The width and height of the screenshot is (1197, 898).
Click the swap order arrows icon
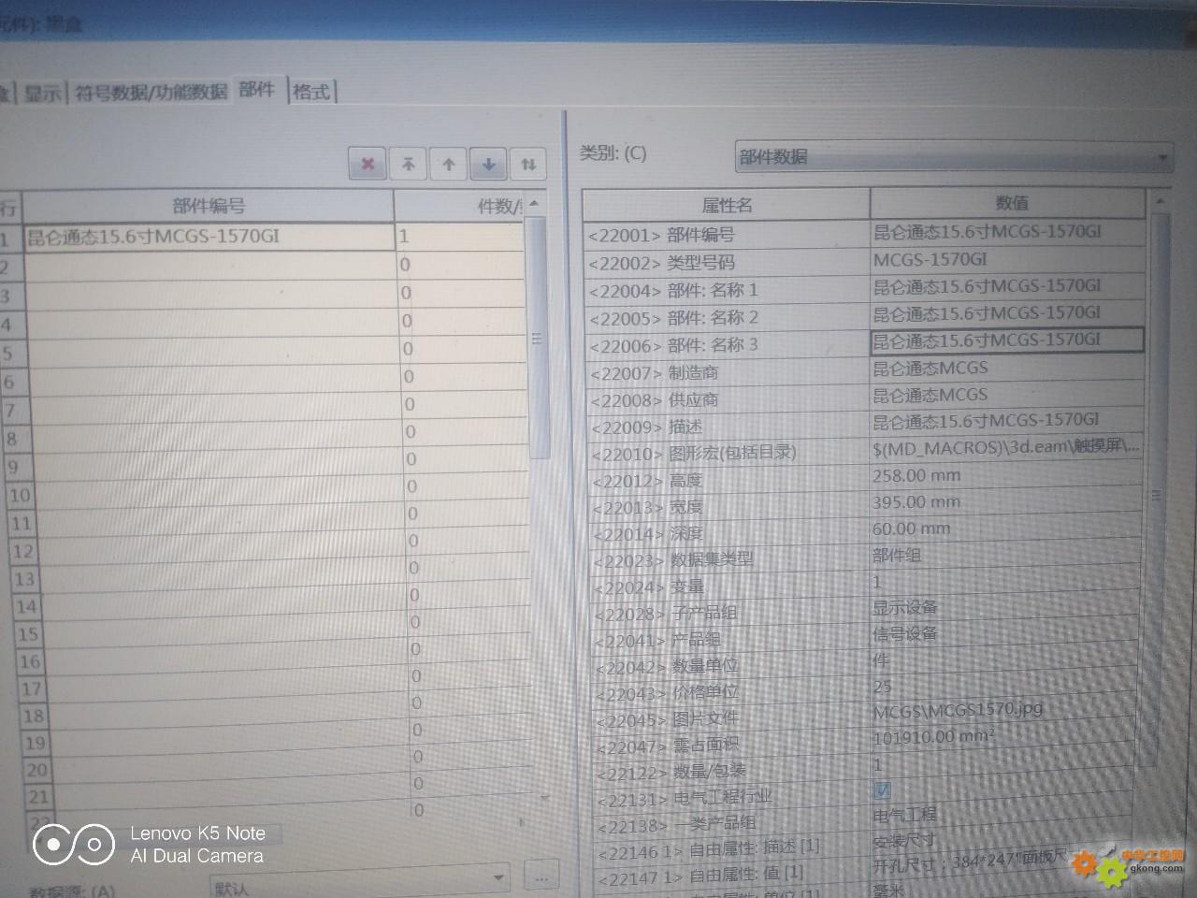[x=528, y=164]
